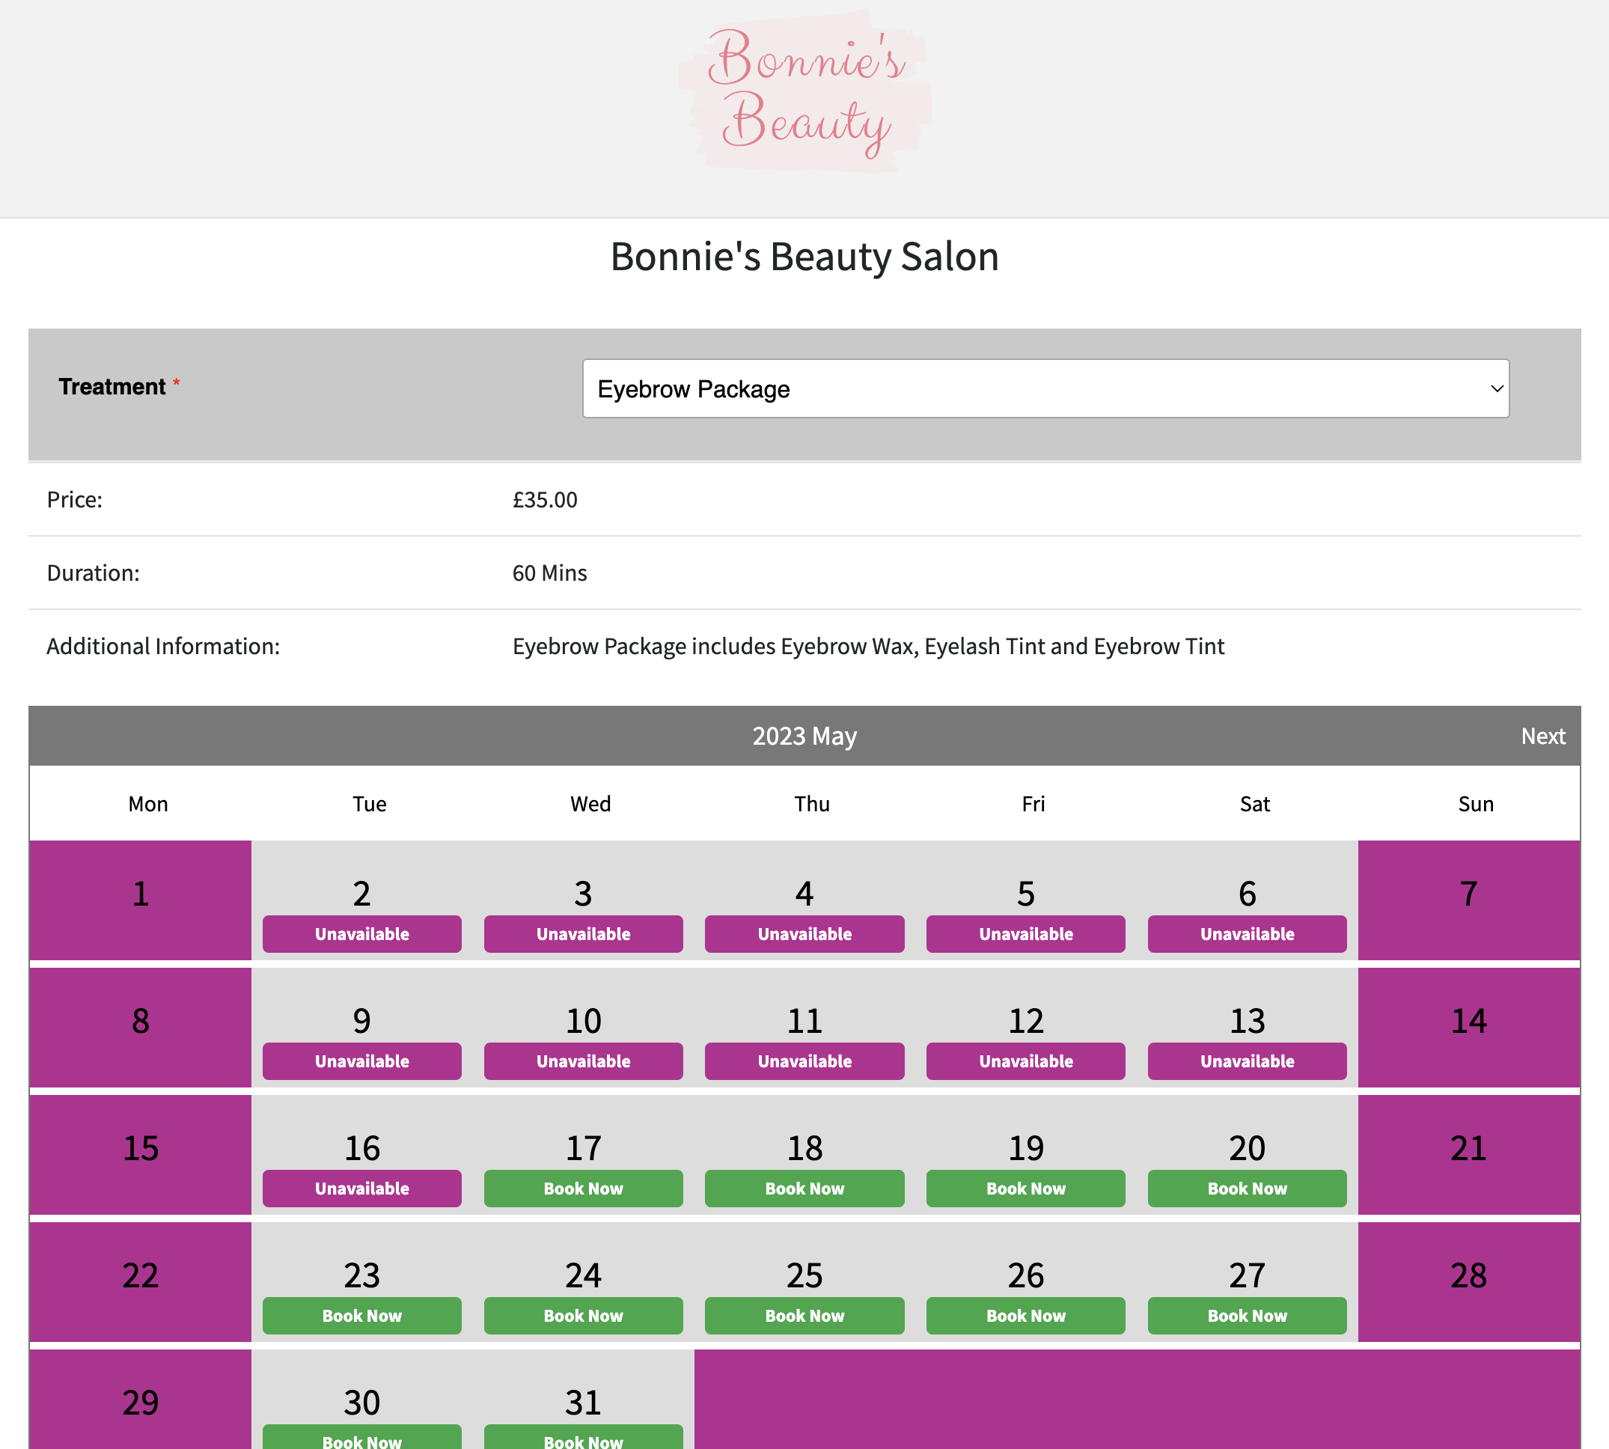Book an appointment on May 19
The image size is (1609, 1449).
click(1025, 1188)
